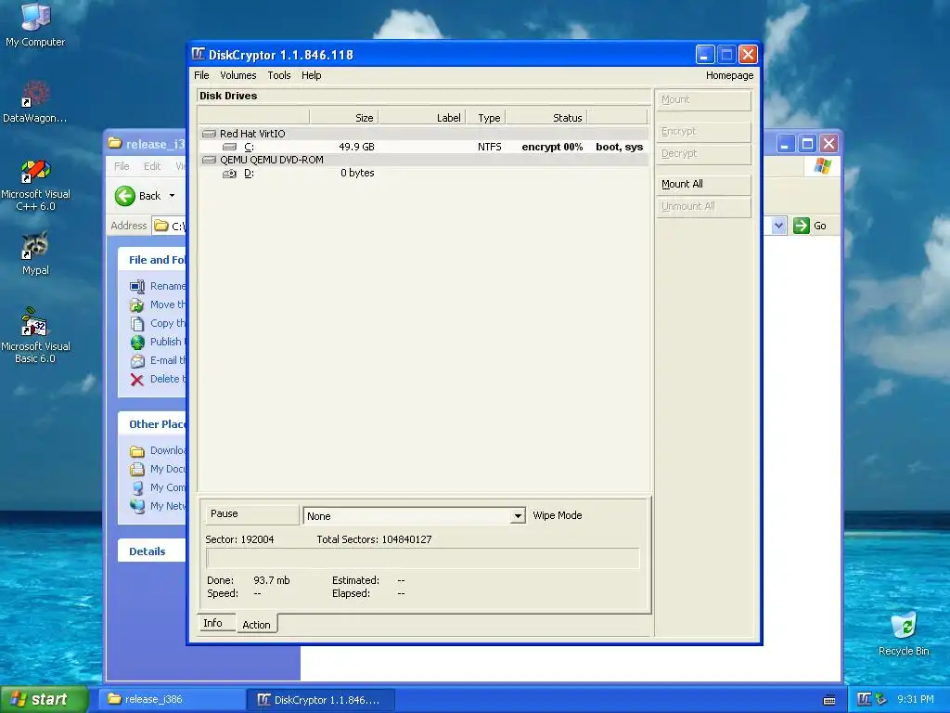This screenshot has width=950, height=713.
Task: Click the green Back arrow in Explorer
Action: point(125,196)
